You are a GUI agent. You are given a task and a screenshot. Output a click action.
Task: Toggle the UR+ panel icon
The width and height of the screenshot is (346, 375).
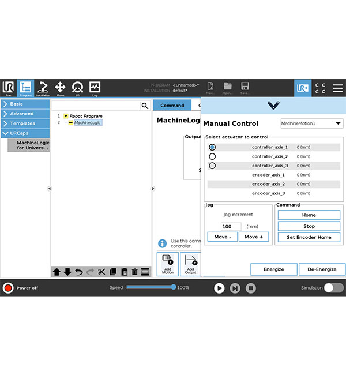303,88
